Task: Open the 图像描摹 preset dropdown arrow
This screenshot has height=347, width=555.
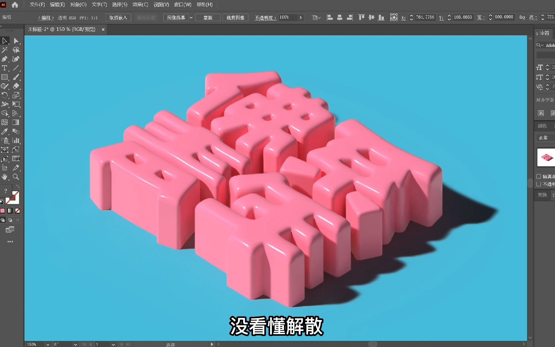Action: 191,18
